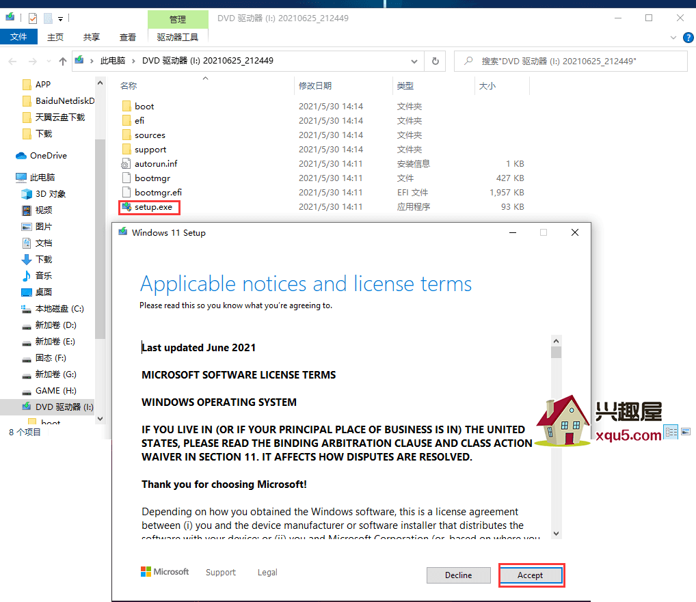Image resolution: width=696 pixels, height=602 pixels.
Task: Select the autorun.inf file icon
Action: point(126,164)
